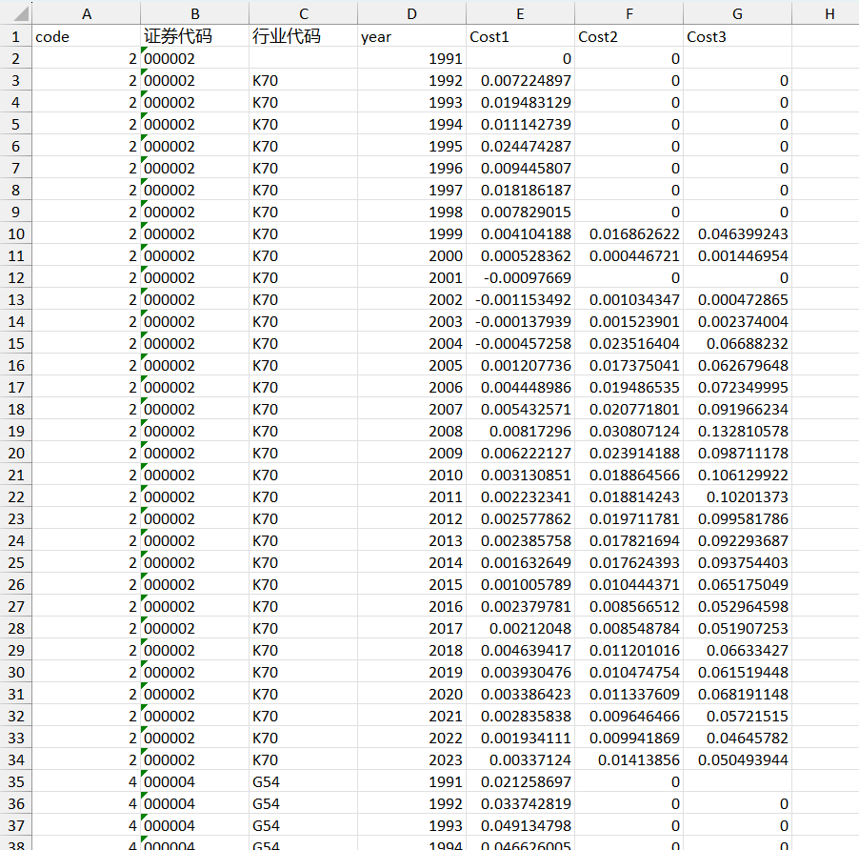Select cell with value 0.009941869

coord(629,739)
